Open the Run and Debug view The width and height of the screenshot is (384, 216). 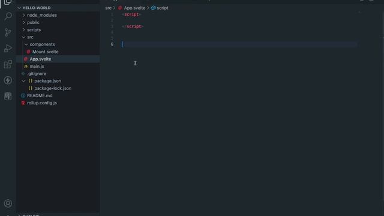click(x=8, y=48)
